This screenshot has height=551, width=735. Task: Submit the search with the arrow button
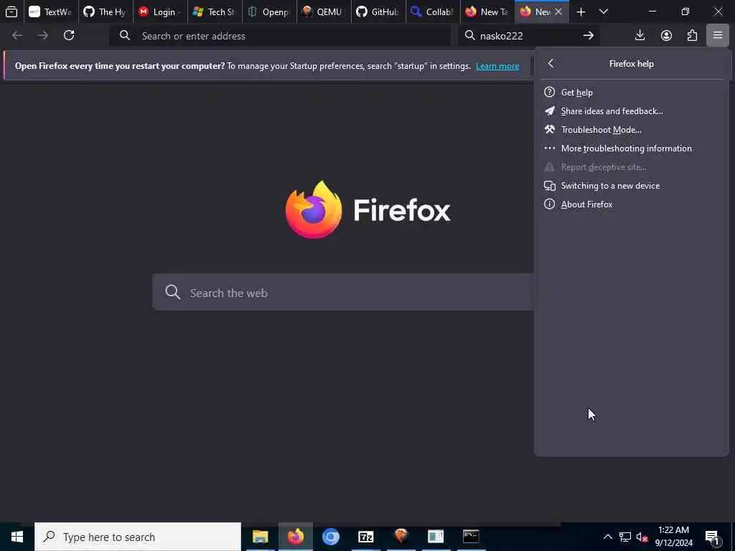coord(589,36)
